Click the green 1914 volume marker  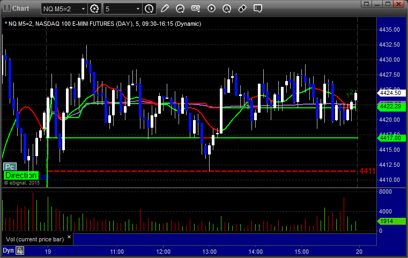coord(391,222)
